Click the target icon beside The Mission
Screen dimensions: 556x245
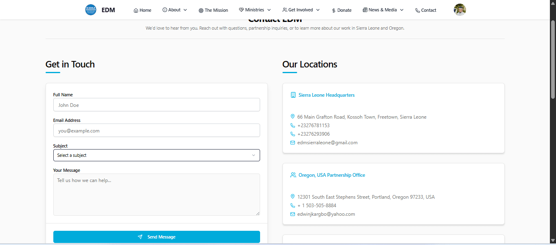coord(201,10)
